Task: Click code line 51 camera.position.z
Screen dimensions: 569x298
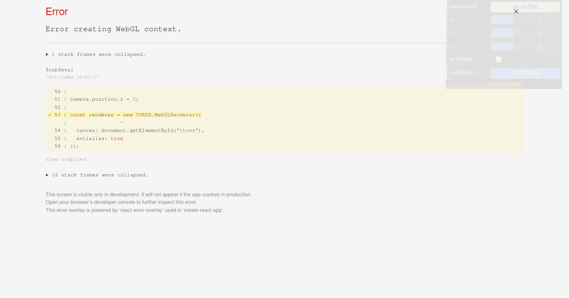Action: pyautogui.click(x=104, y=99)
